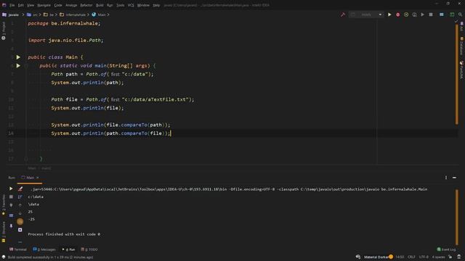Click the be package breadcrumb
The image size is (465, 261).
[49, 14]
